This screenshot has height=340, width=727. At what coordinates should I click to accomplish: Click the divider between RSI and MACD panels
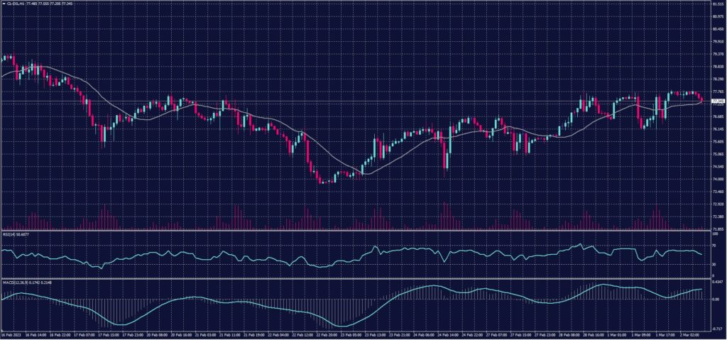pos(355,280)
